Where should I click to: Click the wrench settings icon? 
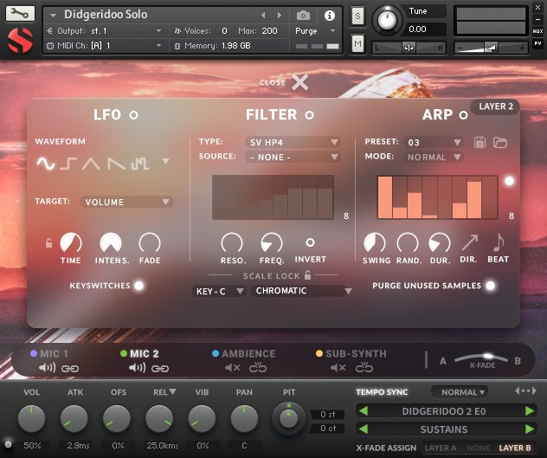[21, 14]
